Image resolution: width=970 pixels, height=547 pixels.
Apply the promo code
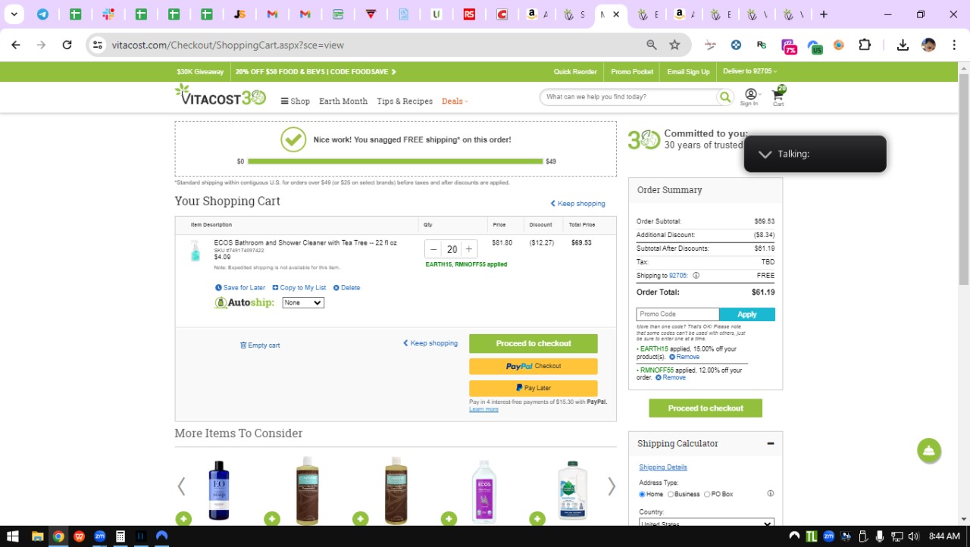(747, 314)
